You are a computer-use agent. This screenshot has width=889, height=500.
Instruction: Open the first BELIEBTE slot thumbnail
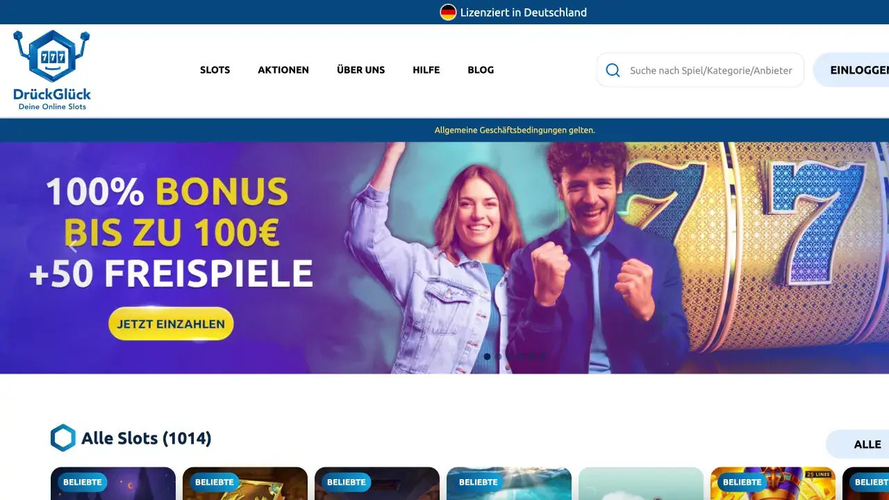[x=113, y=483]
